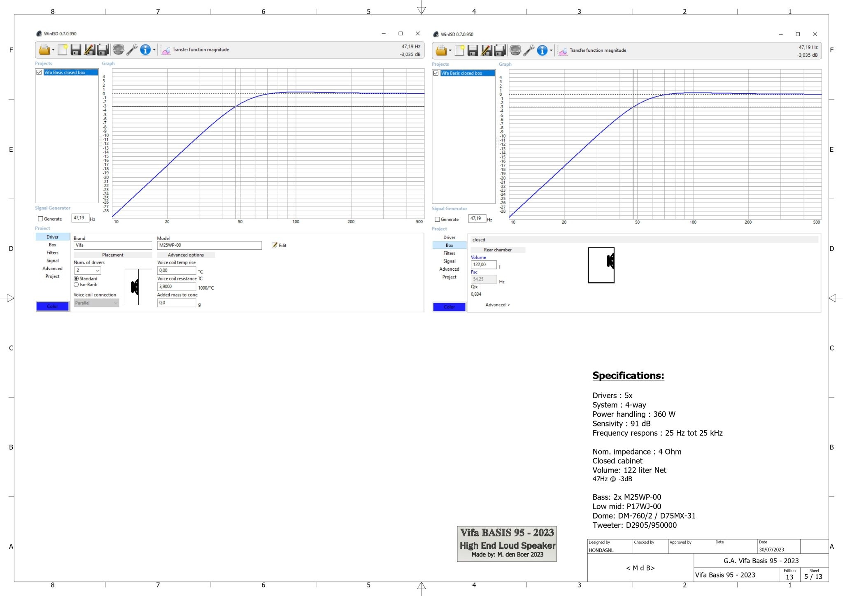The width and height of the screenshot is (843, 596).
Task: Expand info dropdown arrow in right window
Action: point(551,51)
